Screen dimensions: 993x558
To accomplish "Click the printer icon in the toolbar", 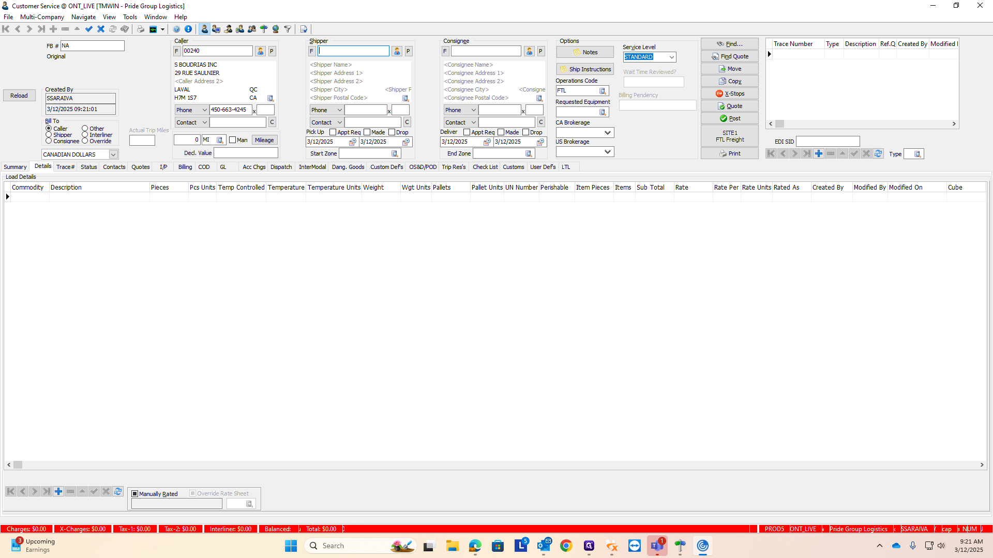I will 141,29.
